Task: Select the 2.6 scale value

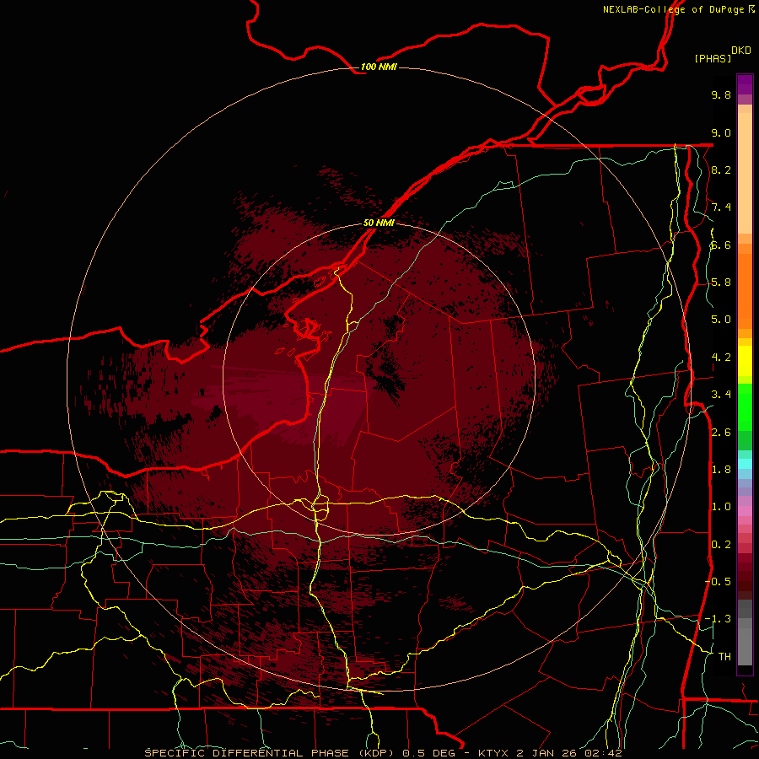Action: pyautogui.click(x=721, y=433)
